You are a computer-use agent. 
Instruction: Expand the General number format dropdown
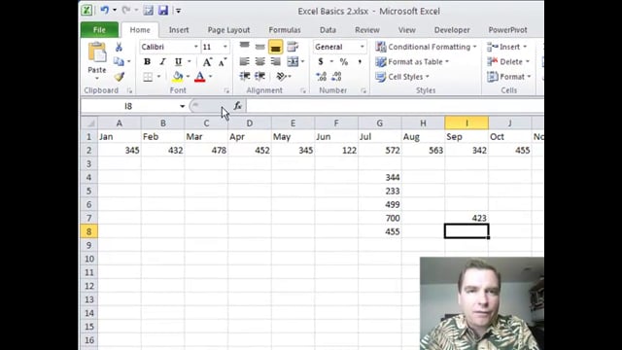pyautogui.click(x=362, y=47)
